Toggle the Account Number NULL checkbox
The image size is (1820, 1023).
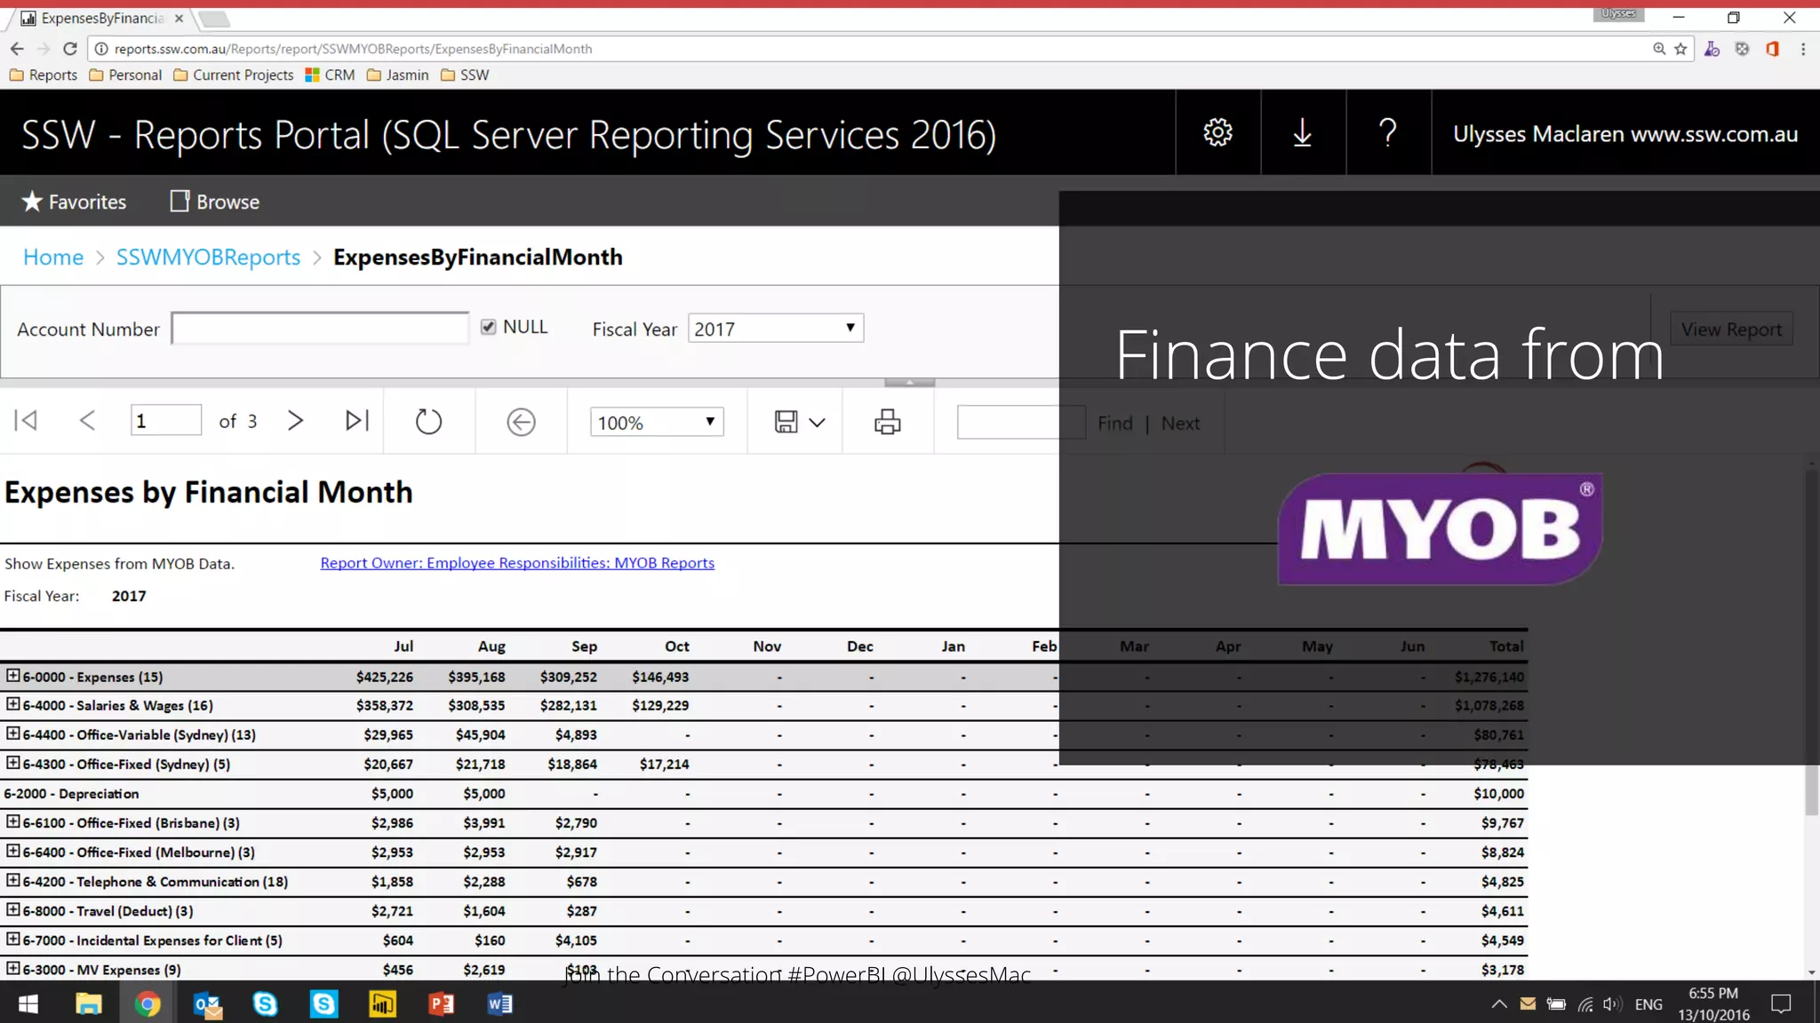pos(488,327)
